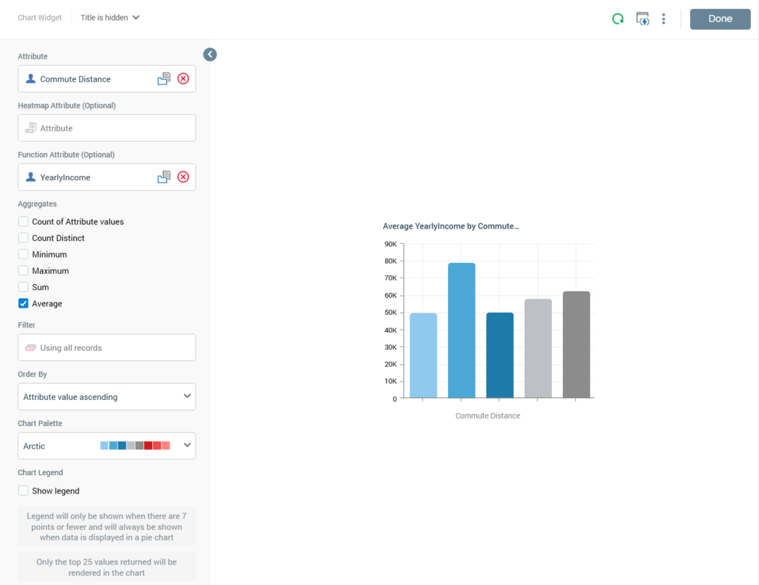Open attribute picker for YearlyIncome
The width and height of the screenshot is (759, 585).
[164, 177]
